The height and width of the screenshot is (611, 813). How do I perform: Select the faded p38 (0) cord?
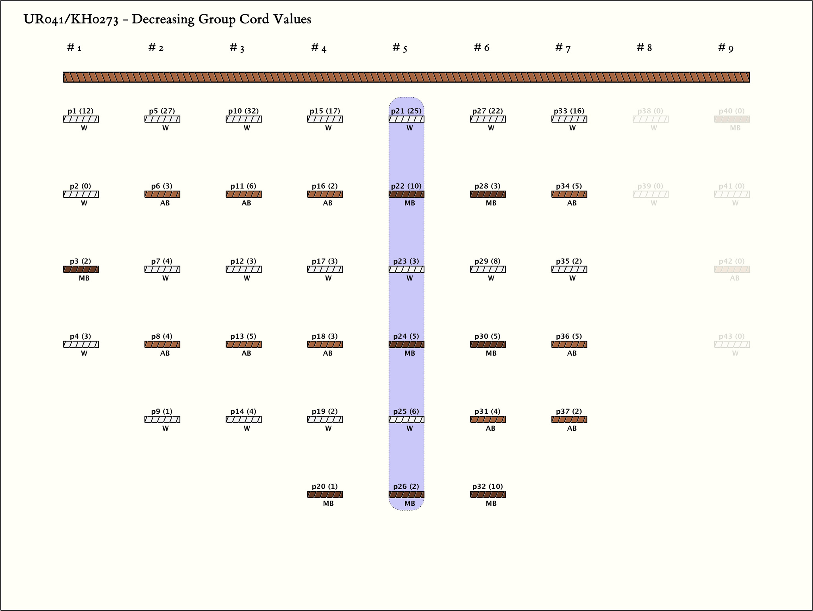(x=650, y=119)
